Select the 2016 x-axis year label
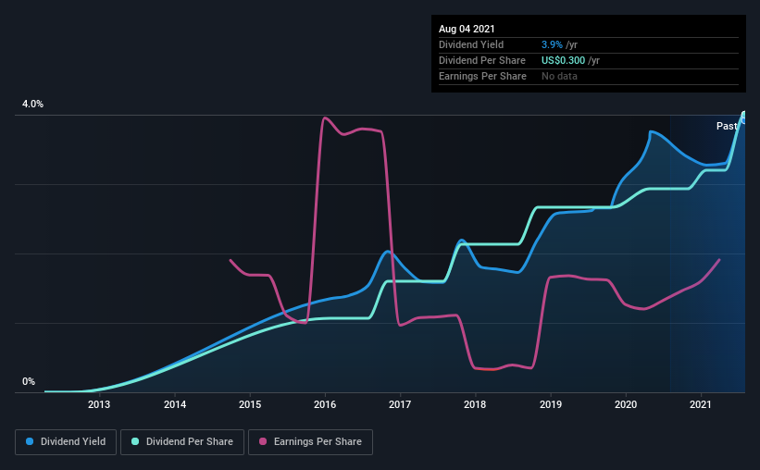The width and height of the screenshot is (760, 470). click(x=325, y=404)
